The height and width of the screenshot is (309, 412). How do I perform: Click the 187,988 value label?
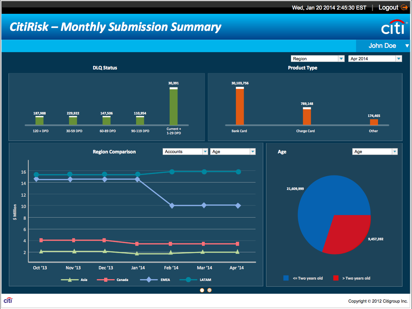39,113
